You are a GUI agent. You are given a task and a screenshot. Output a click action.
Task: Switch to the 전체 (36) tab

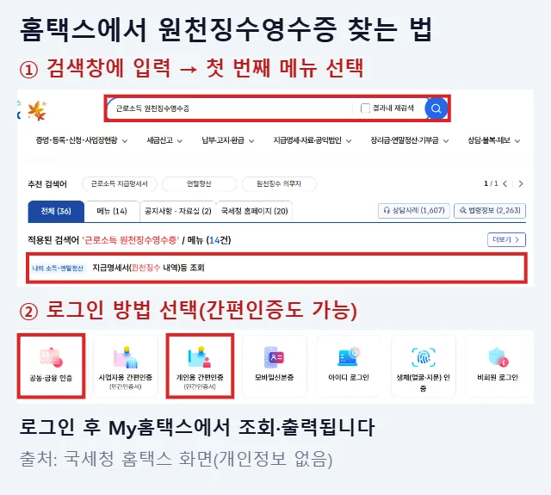pyautogui.click(x=56, y=212)
